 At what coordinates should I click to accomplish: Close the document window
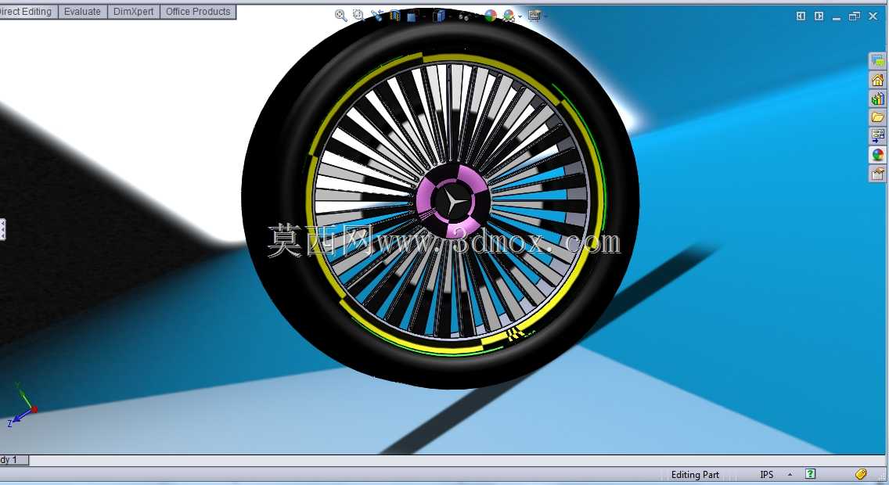[873, 16]
